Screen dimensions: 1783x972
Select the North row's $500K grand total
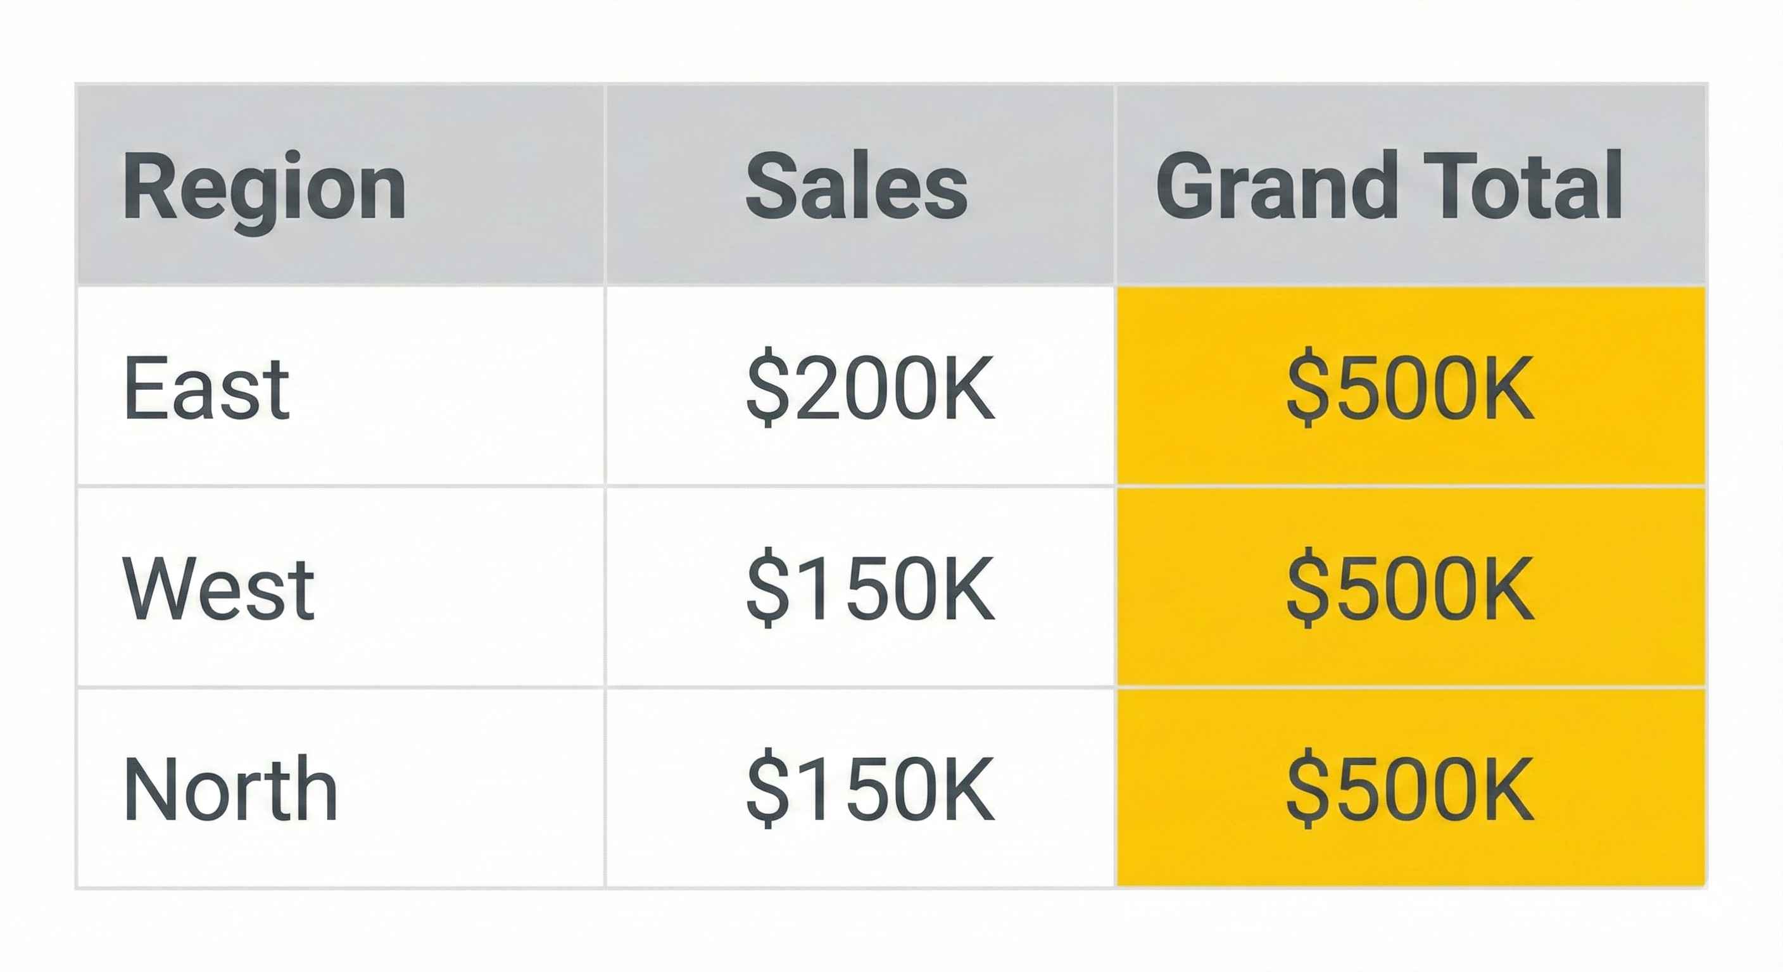pos(1410,788)
